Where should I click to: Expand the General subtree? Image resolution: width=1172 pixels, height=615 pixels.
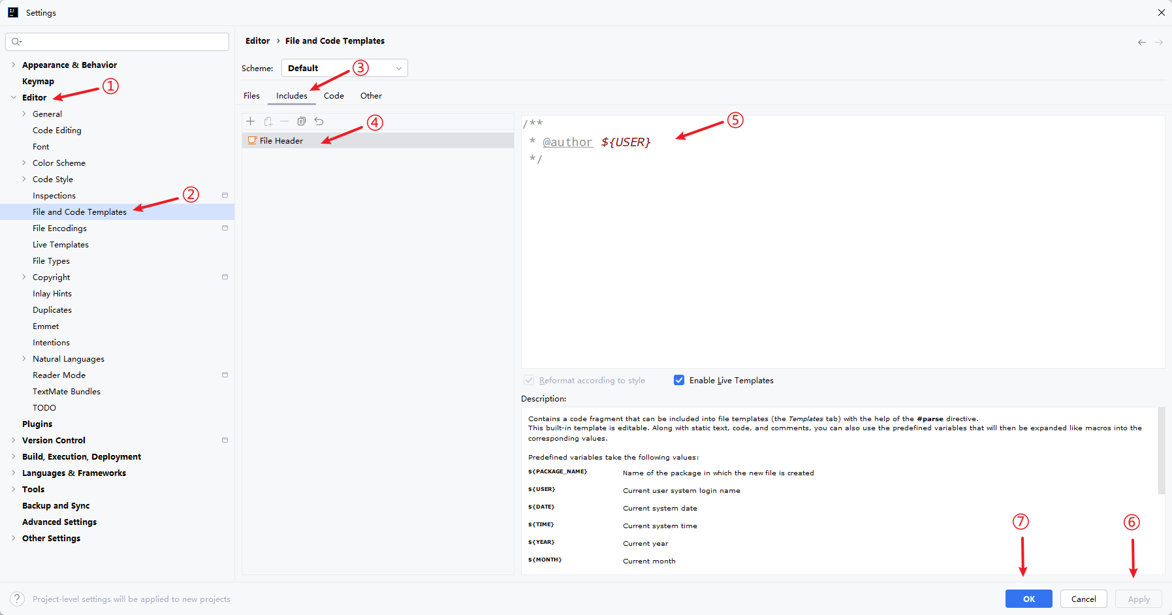click(x=24, y=114)
